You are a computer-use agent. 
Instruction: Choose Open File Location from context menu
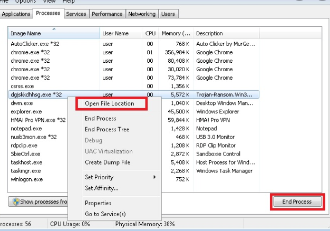110,104
